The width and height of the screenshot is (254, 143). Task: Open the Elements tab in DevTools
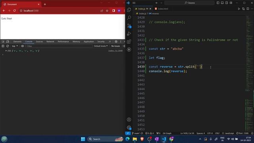tap(17, 42)
